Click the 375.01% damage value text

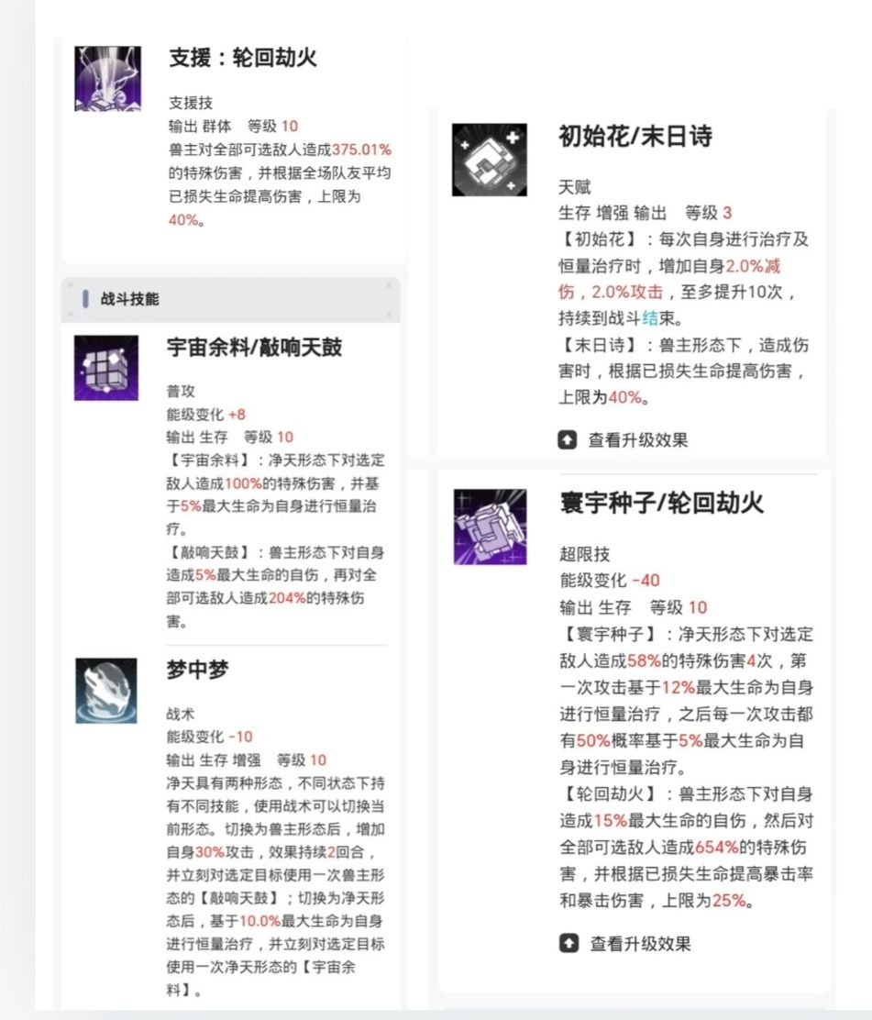[x=361, y=150]
